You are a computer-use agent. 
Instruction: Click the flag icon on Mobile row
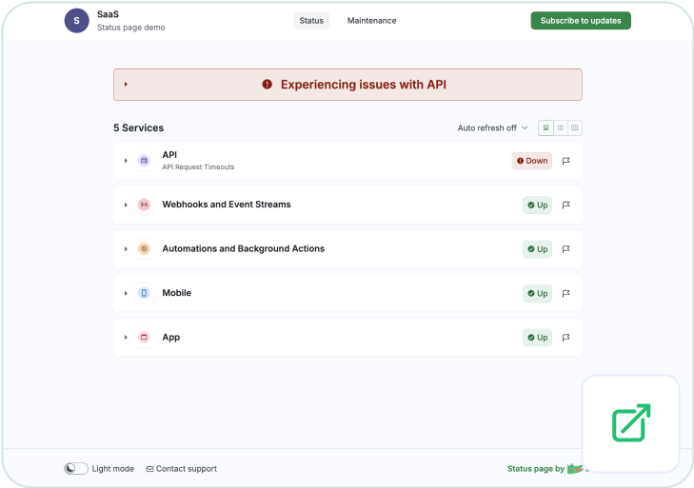coord(565,293)
